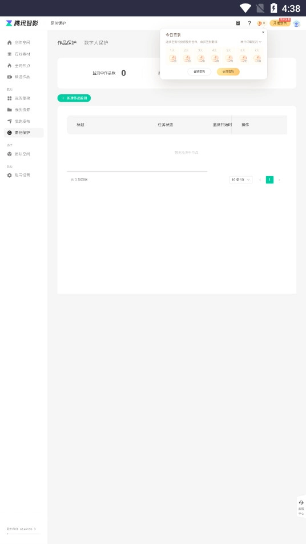Click the 监测中作品数 count
Viewport: 306px width, 544px height.
pos(124,73)
